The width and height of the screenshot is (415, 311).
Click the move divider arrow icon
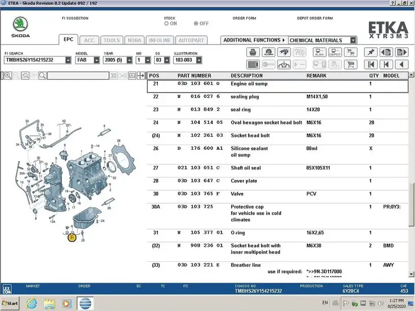[141, 76]
